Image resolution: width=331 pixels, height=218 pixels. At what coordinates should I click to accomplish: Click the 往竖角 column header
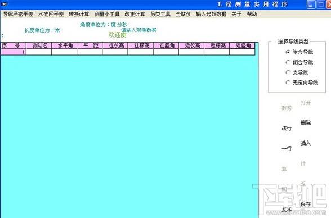(166, 46)
